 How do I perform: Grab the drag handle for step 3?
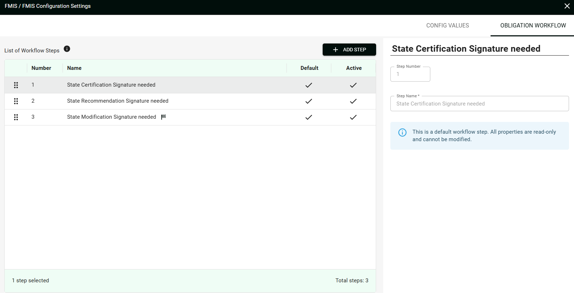(16, 117)
